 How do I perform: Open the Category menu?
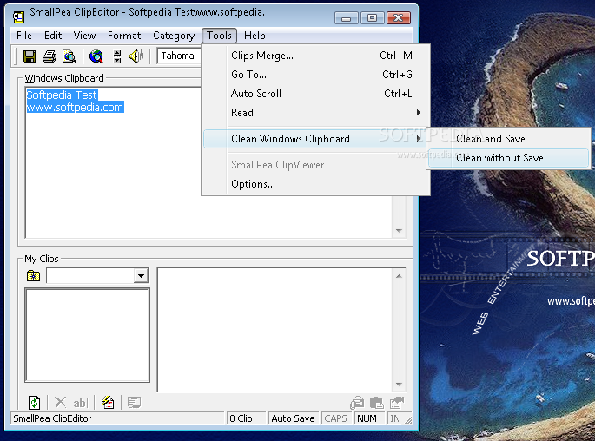[x=174, y=36]
